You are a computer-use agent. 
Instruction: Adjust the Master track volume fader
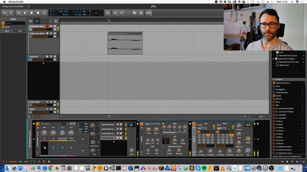43,112
